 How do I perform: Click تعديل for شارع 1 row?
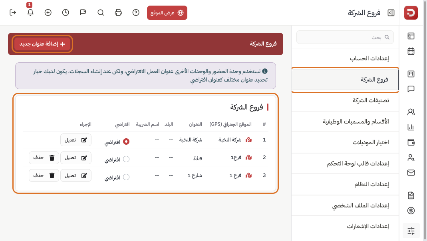(x=76, y=175)
